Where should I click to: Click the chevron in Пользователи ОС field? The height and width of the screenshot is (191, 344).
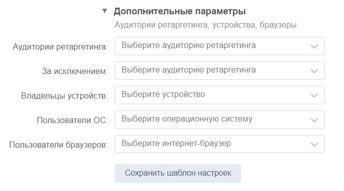point(314,120)
